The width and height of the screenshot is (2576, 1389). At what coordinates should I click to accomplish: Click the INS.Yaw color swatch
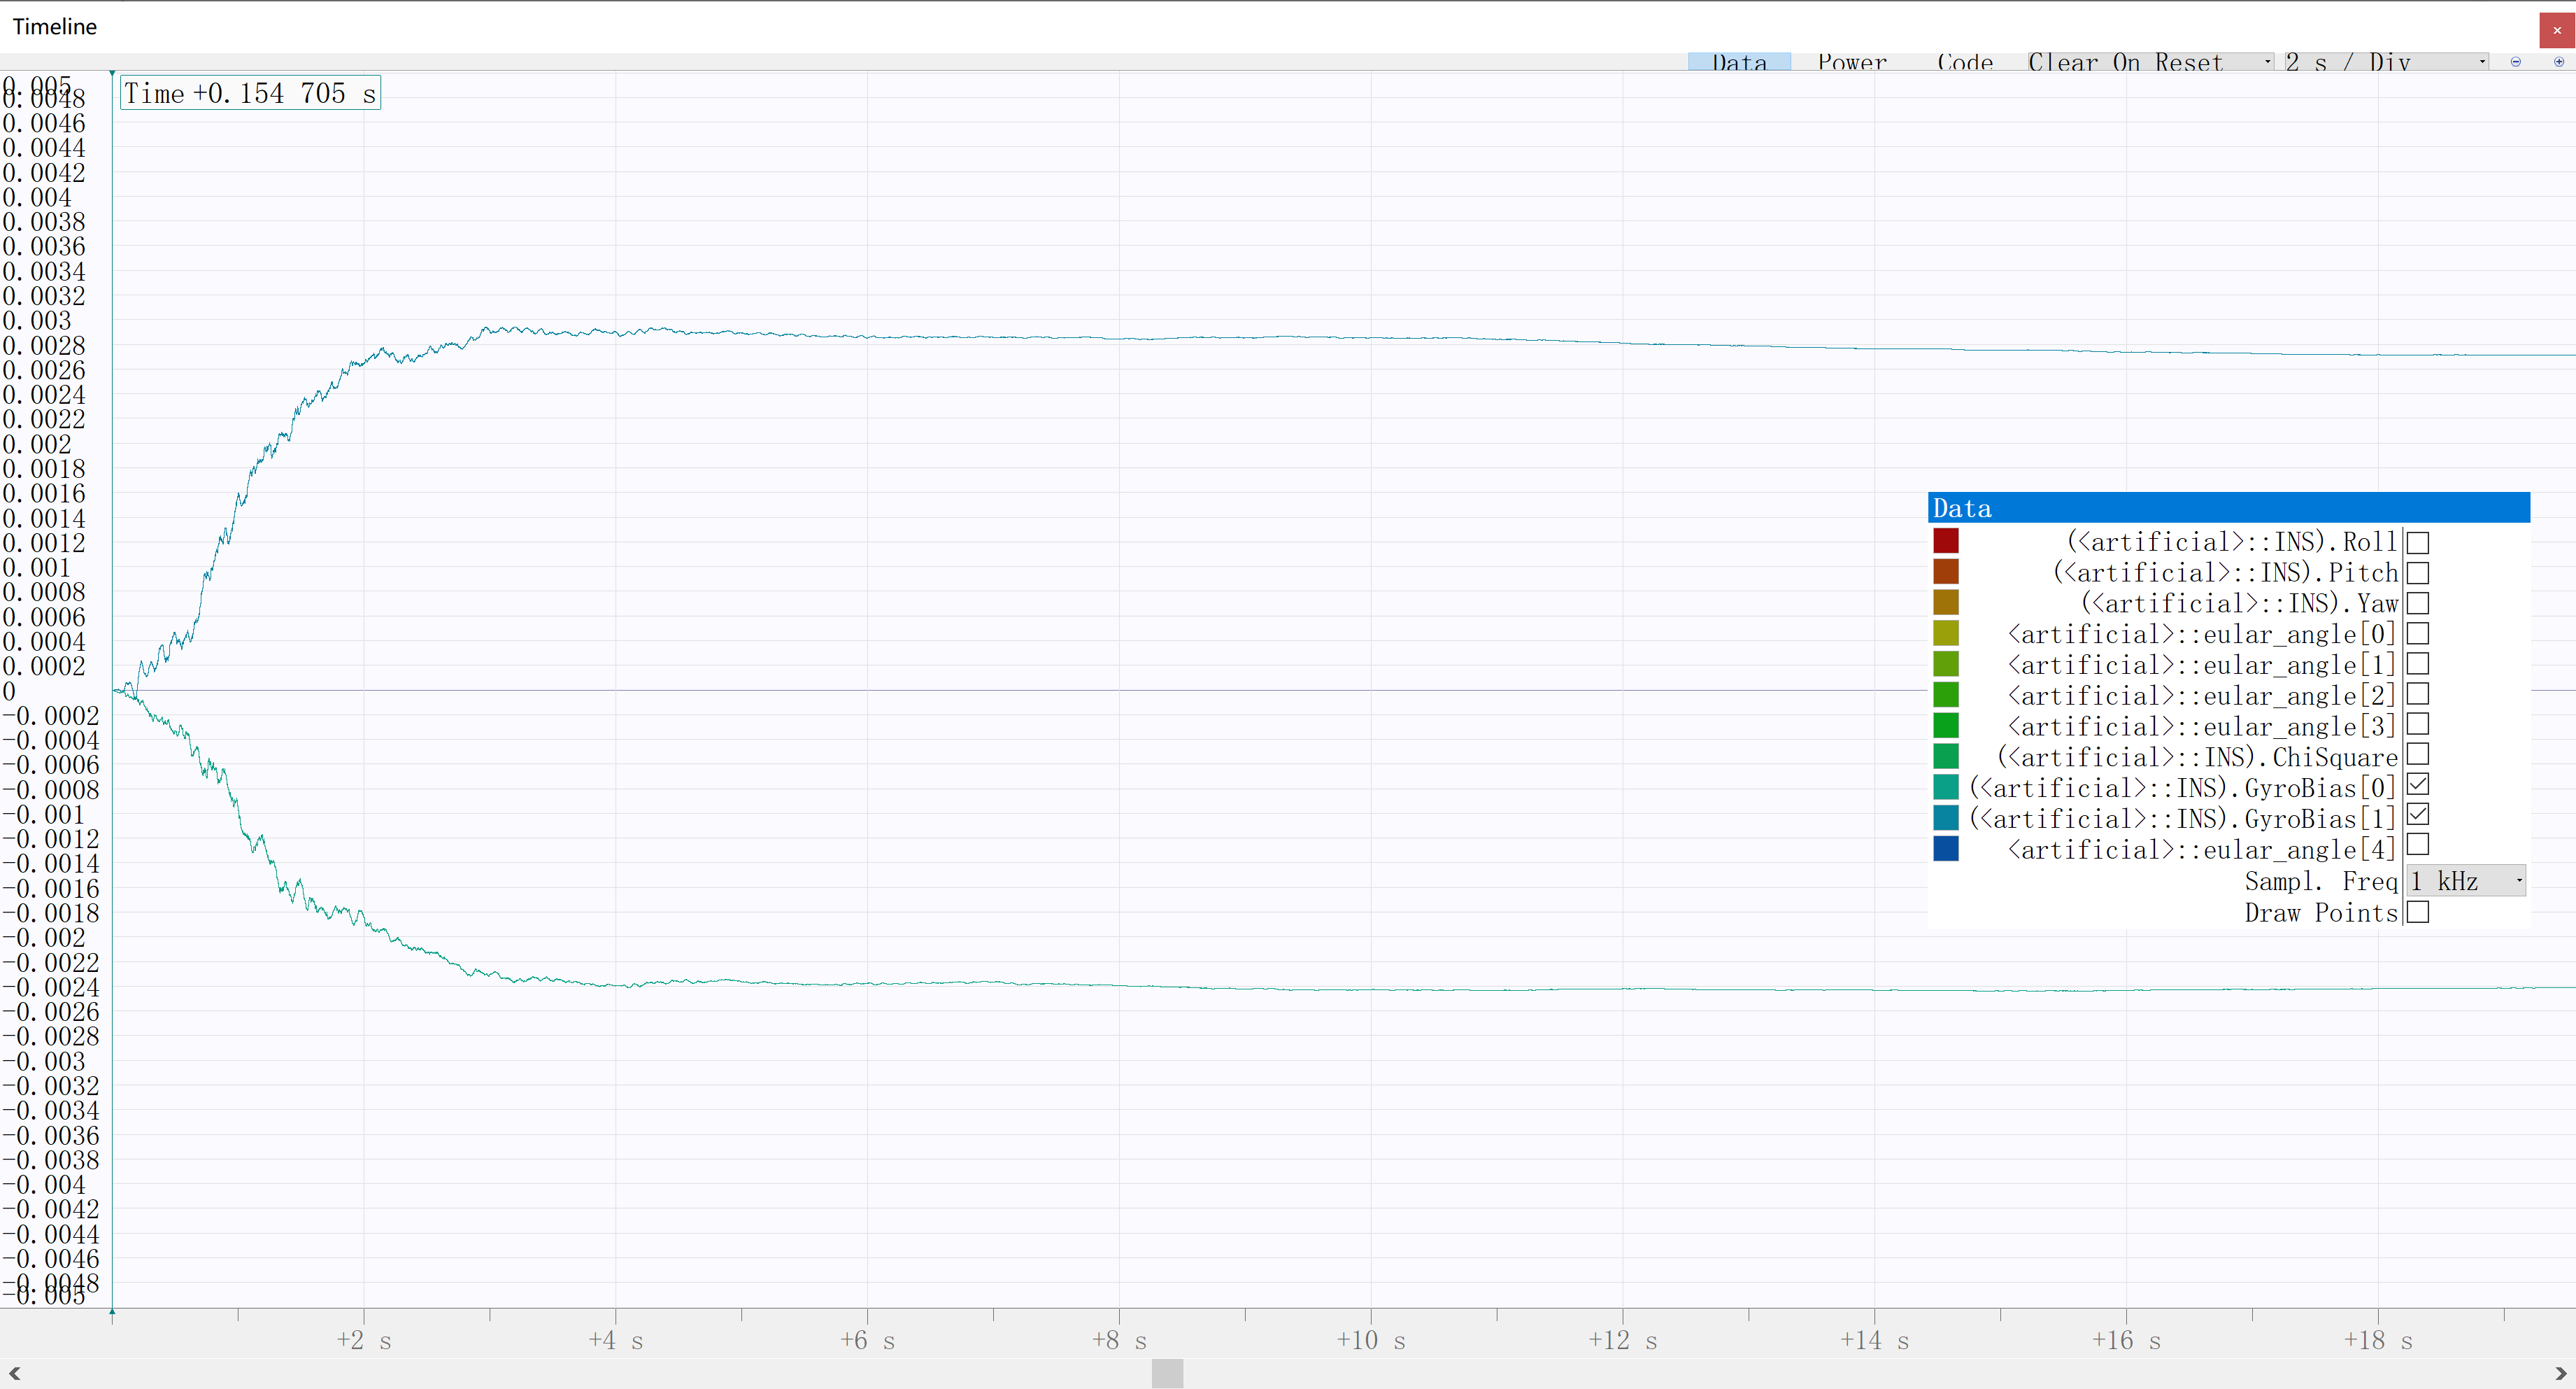pos(1945,602)
